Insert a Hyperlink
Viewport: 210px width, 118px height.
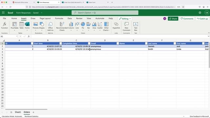pyautogui.click(x=116, y=26)
